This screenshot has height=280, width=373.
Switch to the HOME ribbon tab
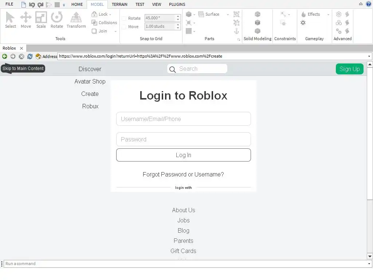[x=77, y=4]
